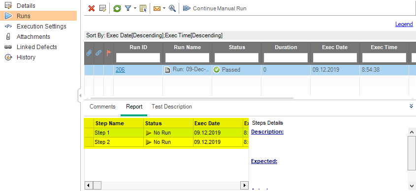
Task: Click the Duration filter box
Action: click(x=286, y=57)
